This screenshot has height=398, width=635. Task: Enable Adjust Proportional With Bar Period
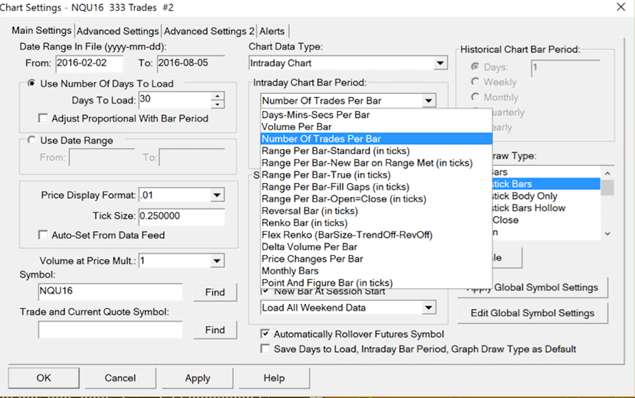click(x=43, y=119)
